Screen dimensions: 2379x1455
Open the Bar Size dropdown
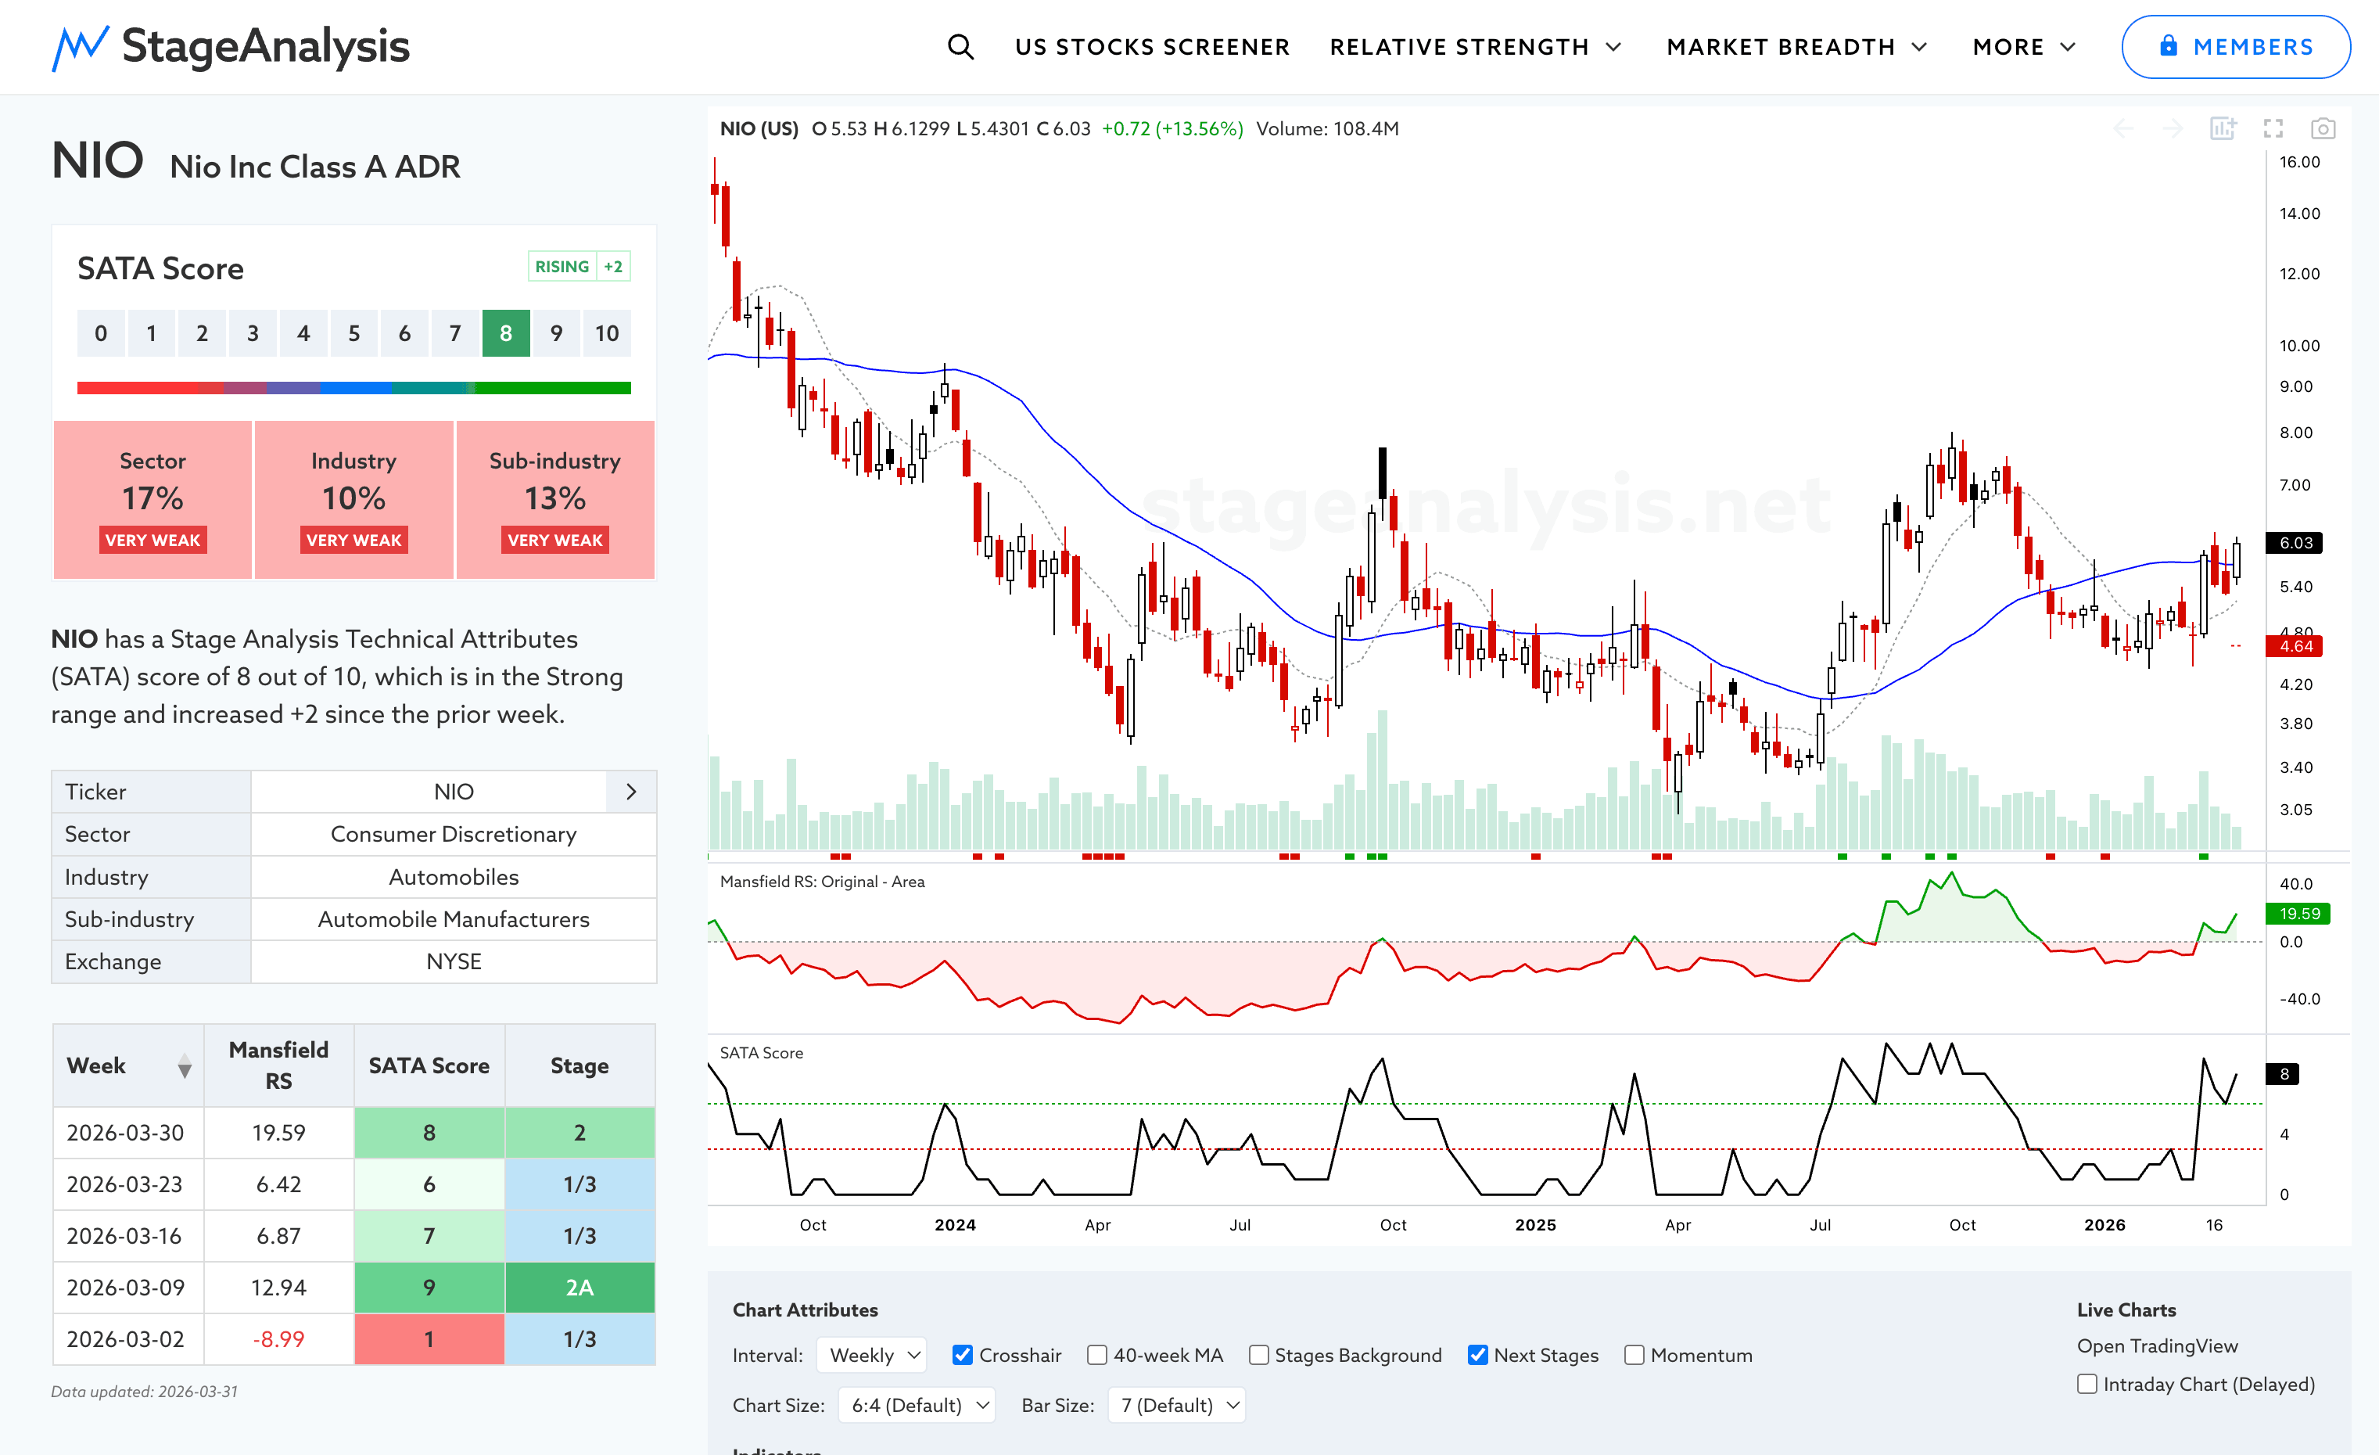pos(1177,1405)
